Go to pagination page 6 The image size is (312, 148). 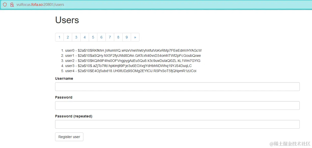[101, 37]
